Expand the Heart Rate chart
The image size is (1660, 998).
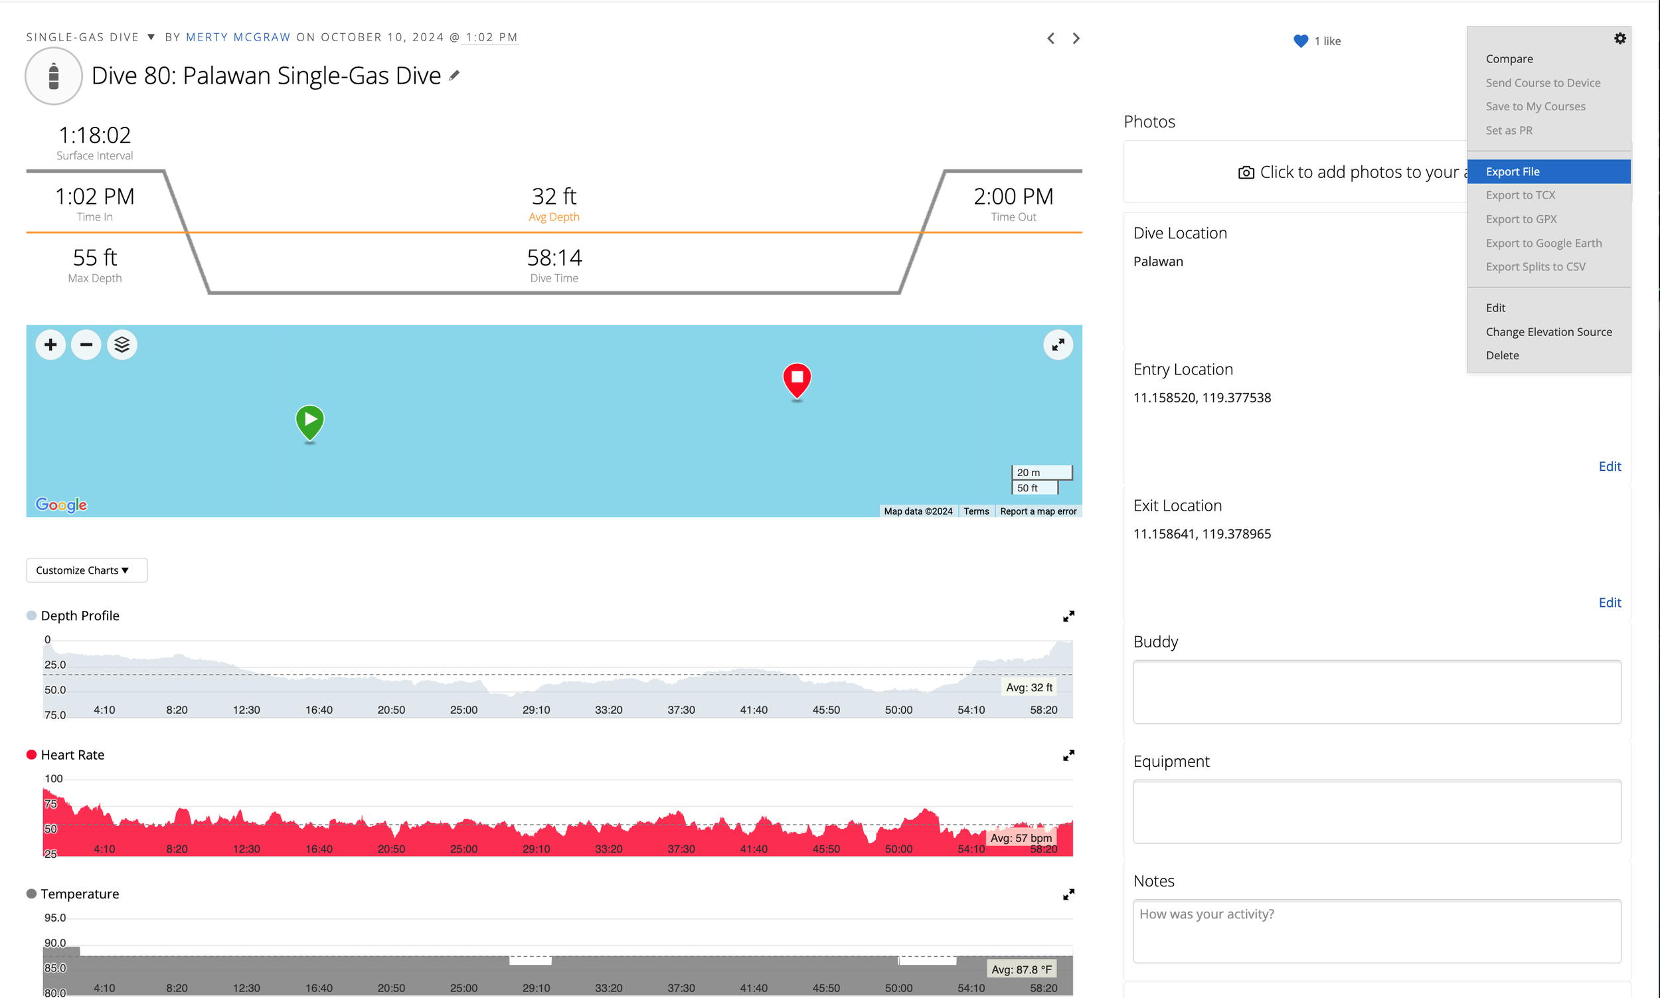coord(1068,755)
